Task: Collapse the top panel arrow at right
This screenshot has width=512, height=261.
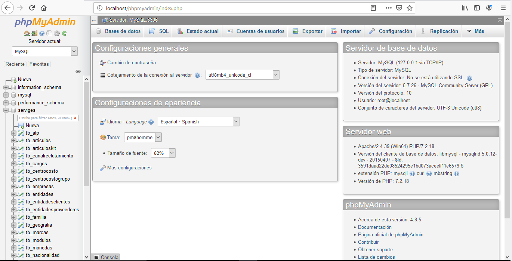Action: pyautogui.click(x=500, y=20)
